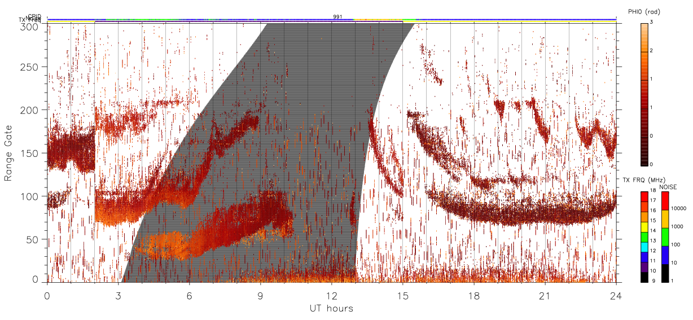Viewport: 693px width, 320px height.
Task: Click the yellow-orange NOISE swatch between 1000 and 10000
Action: 665,219
